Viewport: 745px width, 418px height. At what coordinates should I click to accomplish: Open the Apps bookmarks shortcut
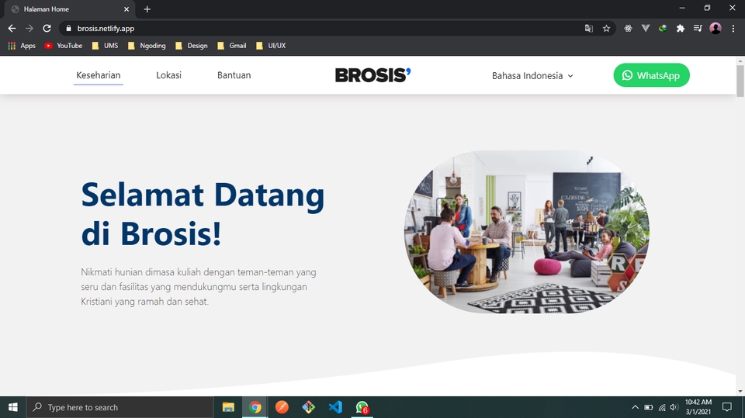pyautogui.click(x=22, y=46)
